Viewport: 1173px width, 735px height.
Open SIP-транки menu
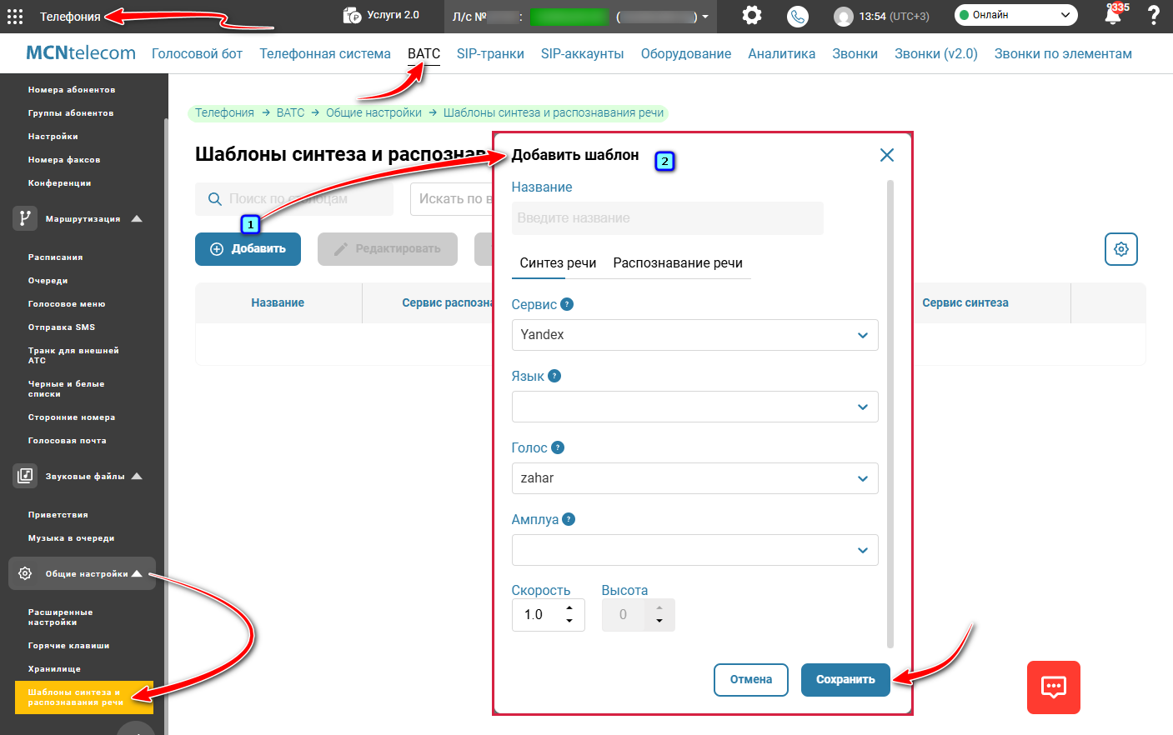pyautogui.click(x=490, y=53)
